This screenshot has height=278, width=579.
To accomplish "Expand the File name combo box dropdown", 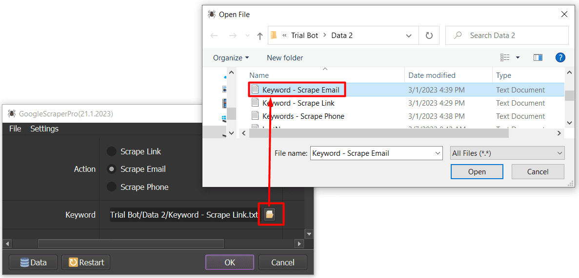I will click(x=438, y=153).
